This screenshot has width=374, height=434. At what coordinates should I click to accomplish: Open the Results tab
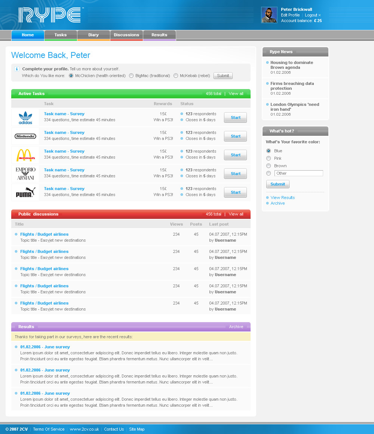(x=159, y=35)
